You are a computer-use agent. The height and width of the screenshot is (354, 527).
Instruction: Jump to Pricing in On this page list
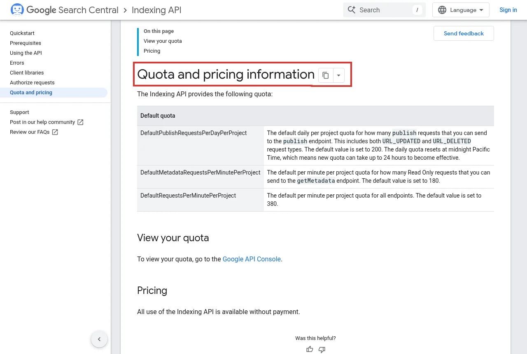click(x=152, y=51)
